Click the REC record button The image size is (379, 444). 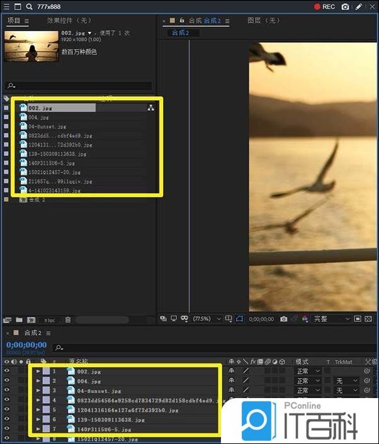tap(325, 6)
